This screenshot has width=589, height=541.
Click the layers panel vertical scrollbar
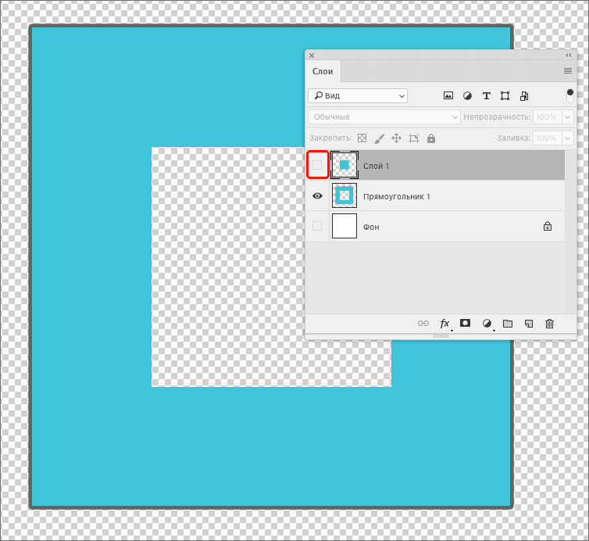coord(569,231)
